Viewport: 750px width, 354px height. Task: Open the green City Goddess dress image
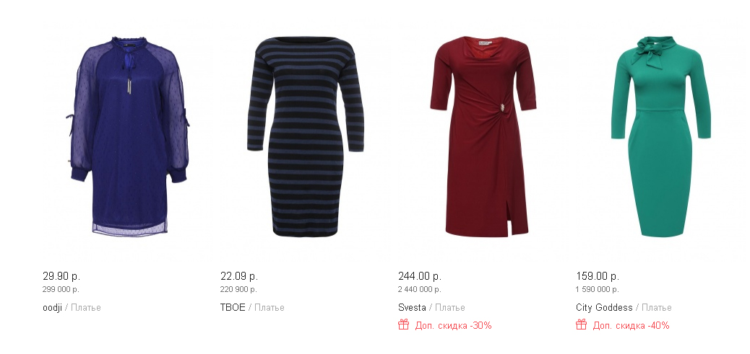661,137
